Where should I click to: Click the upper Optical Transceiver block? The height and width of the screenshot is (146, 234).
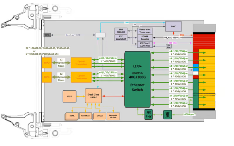[81, 63]
